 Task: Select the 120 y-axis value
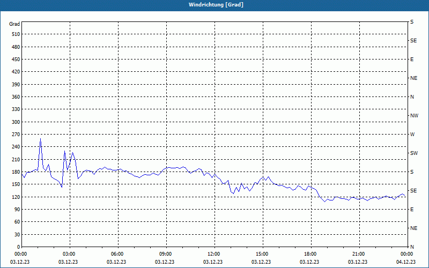(16, 197)
